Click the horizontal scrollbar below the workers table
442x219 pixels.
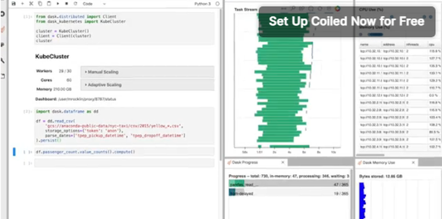click(x=370, y=155)
